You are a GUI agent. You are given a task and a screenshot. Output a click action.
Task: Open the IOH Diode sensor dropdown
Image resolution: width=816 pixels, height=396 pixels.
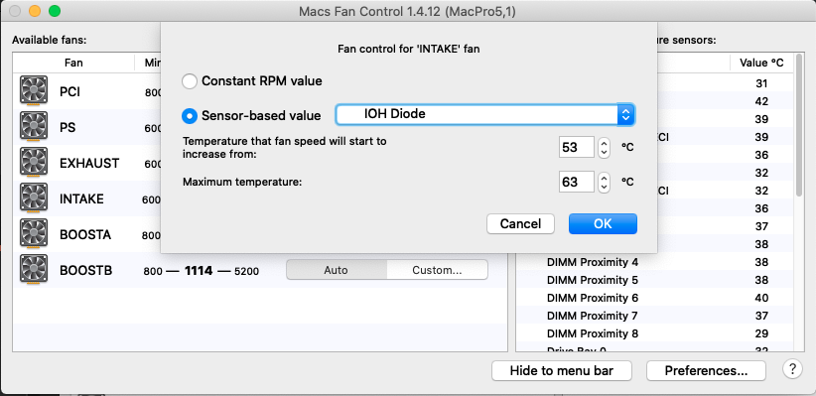pos(484,114)
